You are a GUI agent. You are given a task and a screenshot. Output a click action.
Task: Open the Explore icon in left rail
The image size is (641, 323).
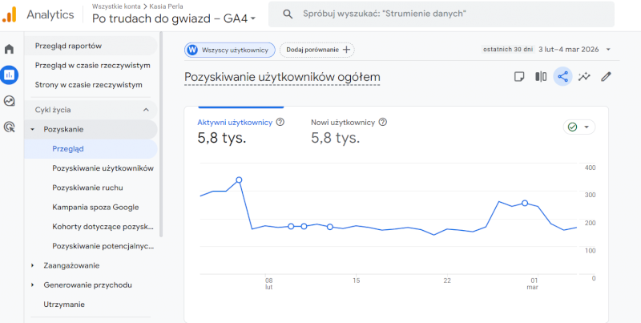(x=10, y=101)
